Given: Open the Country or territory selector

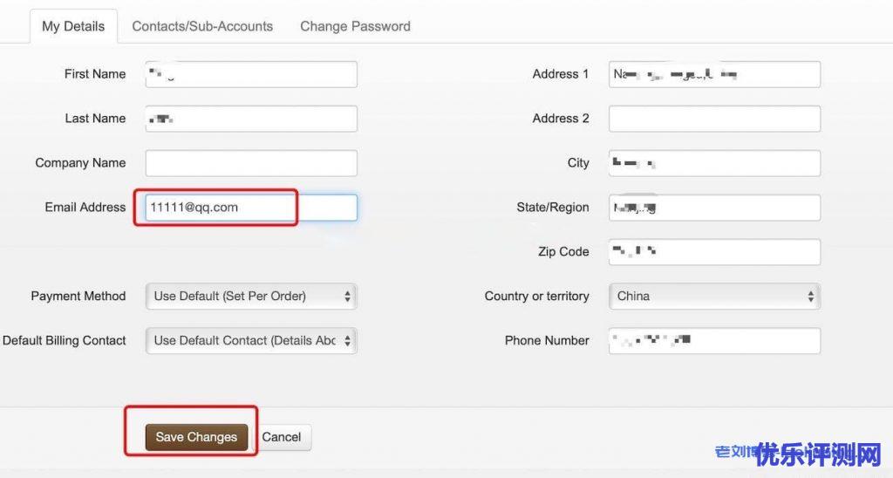Looking at the screenshot, I should pos(715,297).
